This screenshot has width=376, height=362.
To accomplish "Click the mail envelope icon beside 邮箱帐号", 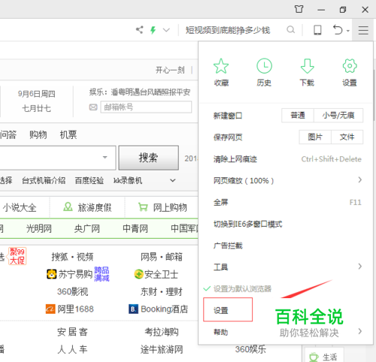I will (93, 107).
